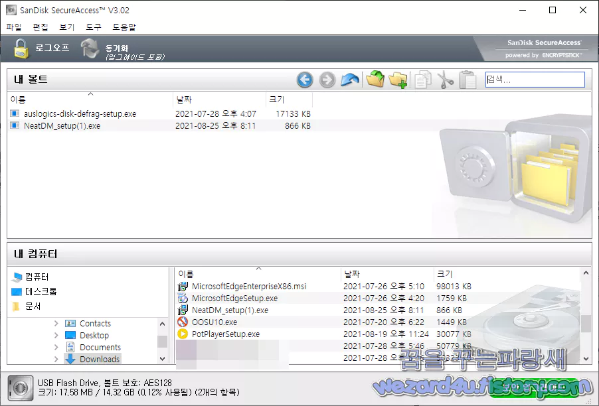Sort vault files by the 크기 column
Screen dimensions: 599x406
(x=278, y=100)
